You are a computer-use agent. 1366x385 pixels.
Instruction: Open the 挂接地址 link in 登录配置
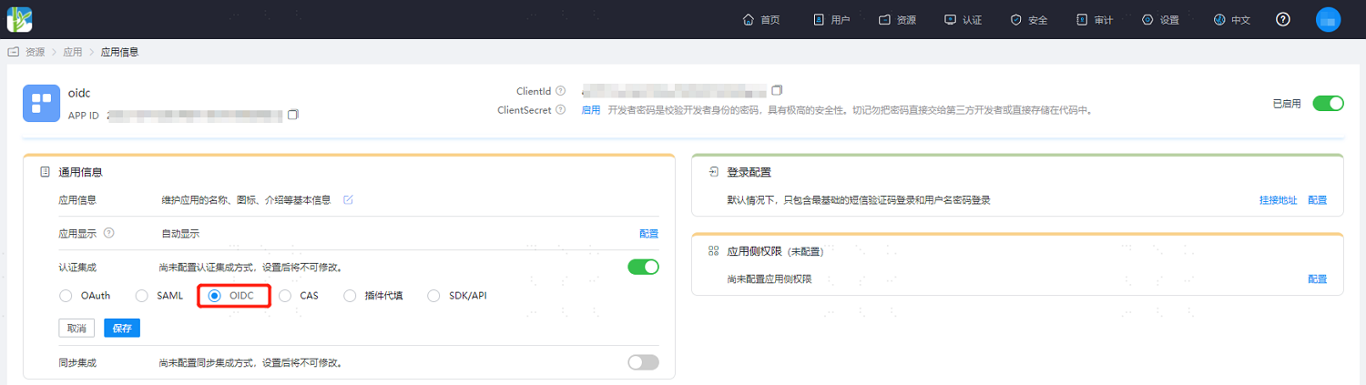(x=1278, y=200)
